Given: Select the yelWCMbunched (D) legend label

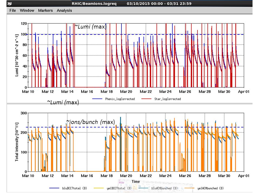Looking at the screenshot, I should pos(211,188).
